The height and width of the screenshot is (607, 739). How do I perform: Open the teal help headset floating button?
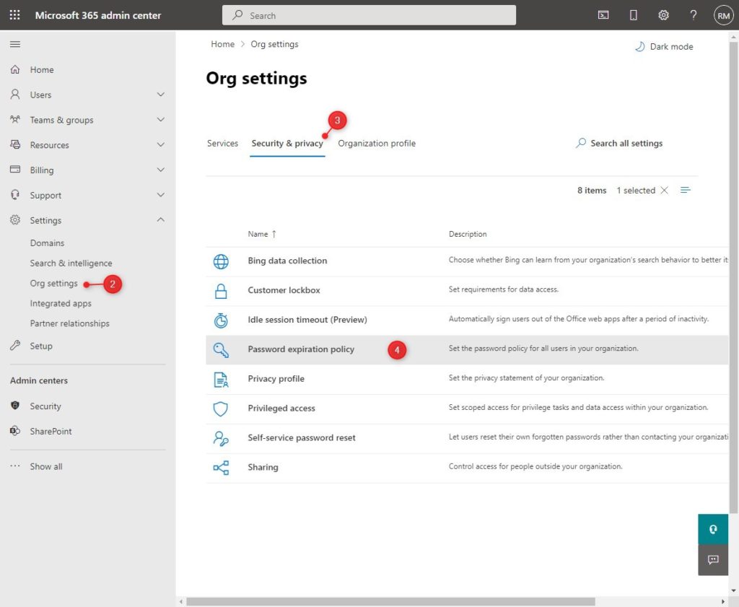click(x=712, y=529)
